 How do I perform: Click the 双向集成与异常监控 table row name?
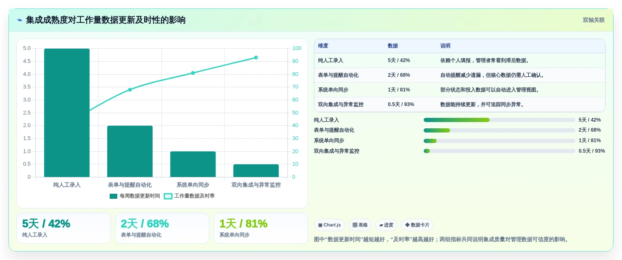point(341,104)
